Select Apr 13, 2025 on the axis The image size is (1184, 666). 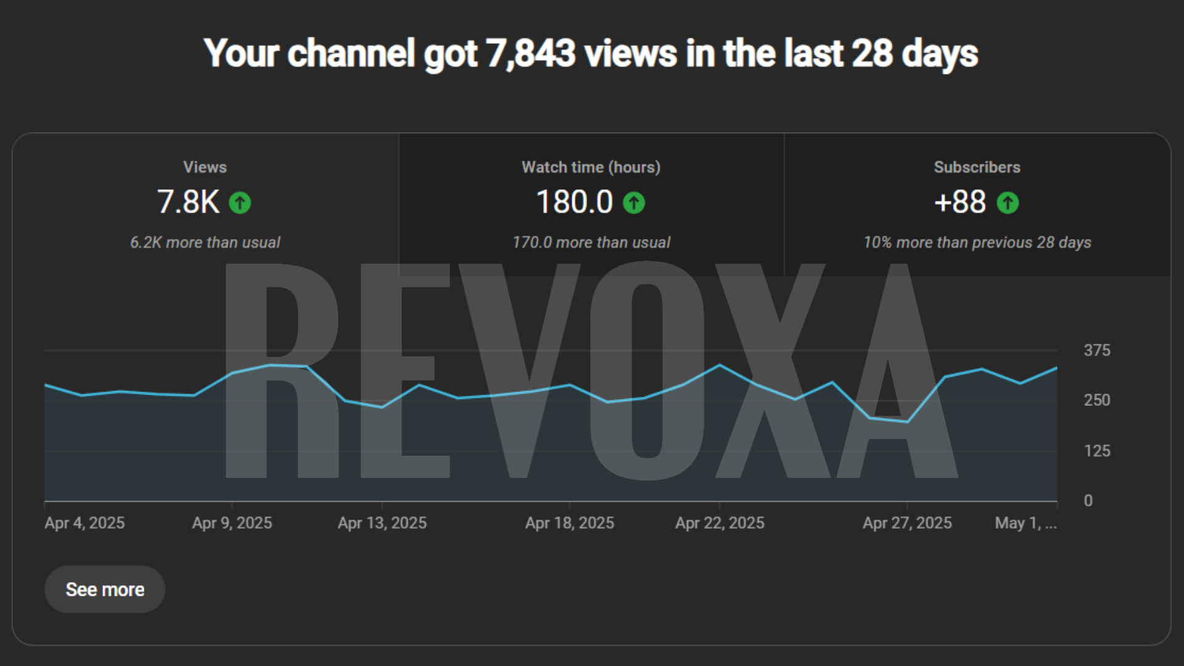[382, 523]
